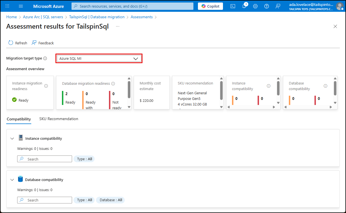Screen dimensions: 346x213
Task: Click the hamburger menu next to the waffle icon
Action: [21, 6]
